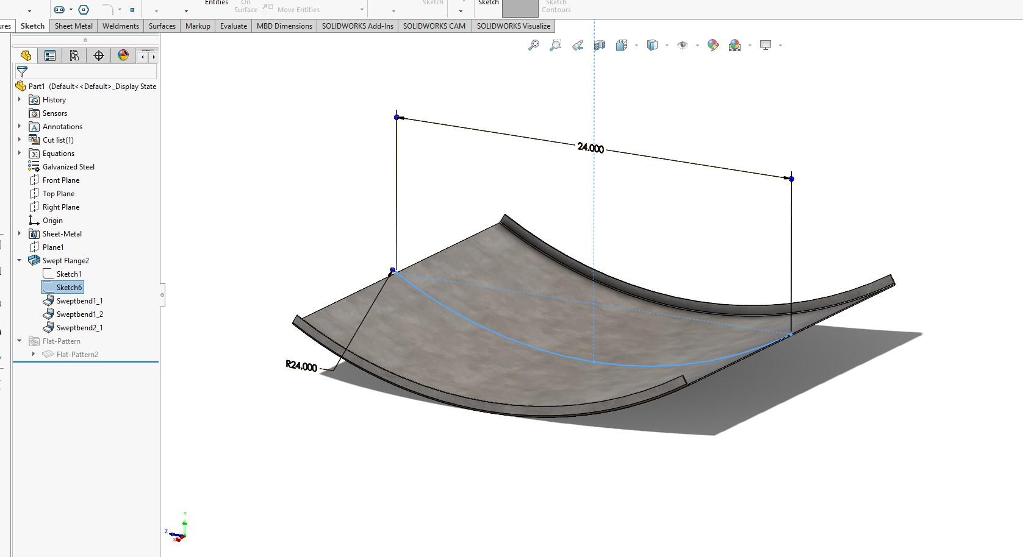
Task: Expand the Flat-Pattern folder
Action: (x=19, y=341)
